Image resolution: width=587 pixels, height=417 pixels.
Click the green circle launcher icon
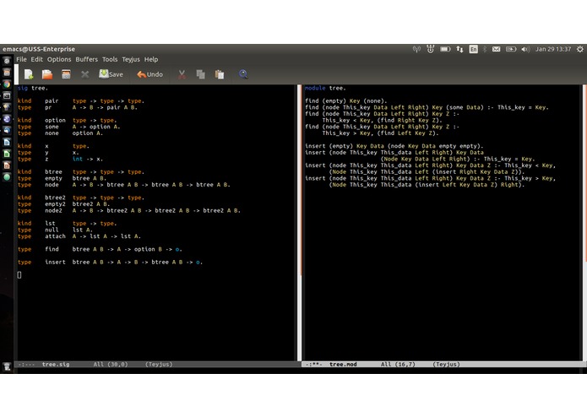point(7,177)
